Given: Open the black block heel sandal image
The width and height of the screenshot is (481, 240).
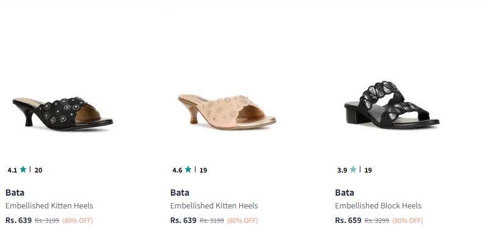Looking at the screenshot, I should coord(391,105).
